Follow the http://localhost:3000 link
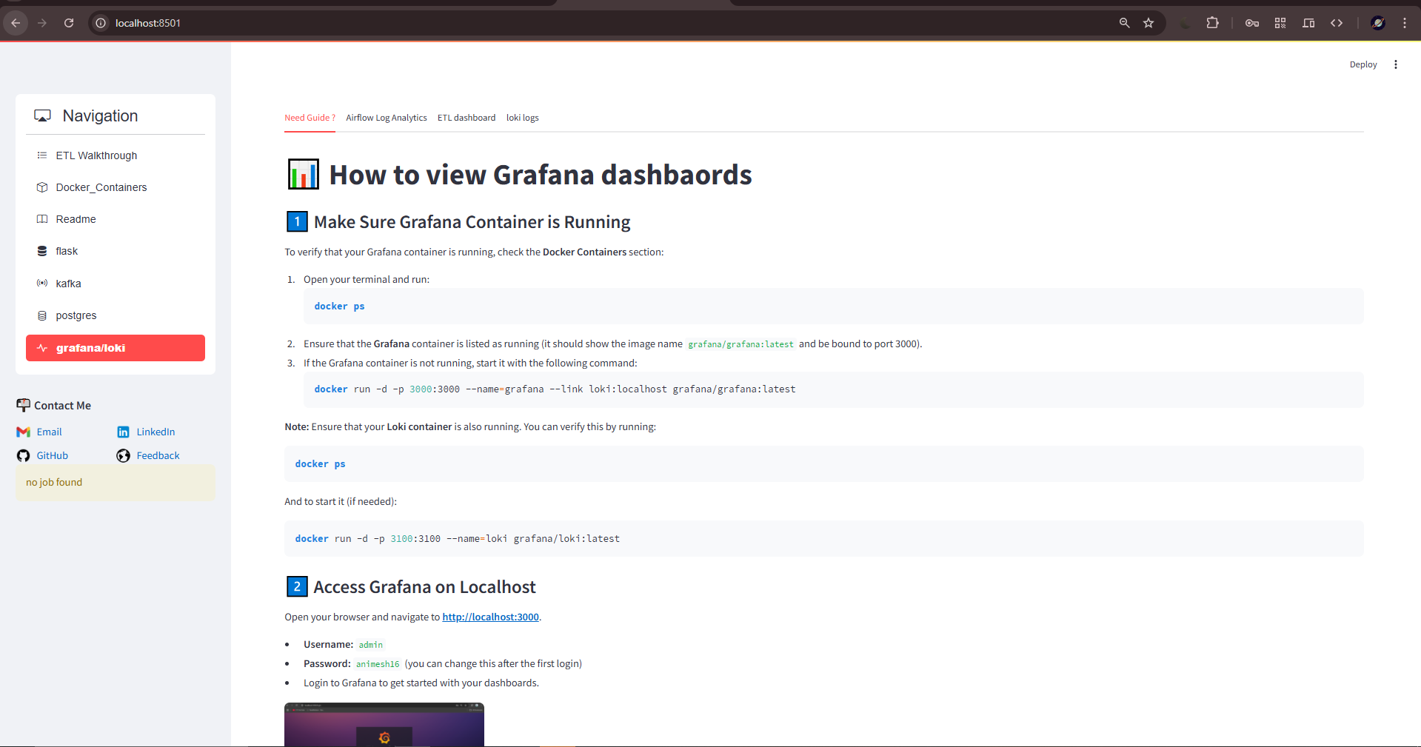Viewport: 1421px width, 747px height. [489, 617]
